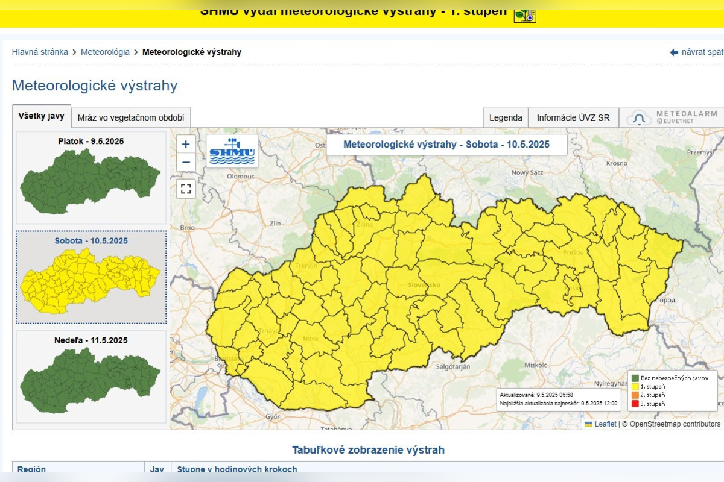Open the Meteoalarm Eumetnet logo link
Viewport: 724px width, 482px height.
click(672, 117)
